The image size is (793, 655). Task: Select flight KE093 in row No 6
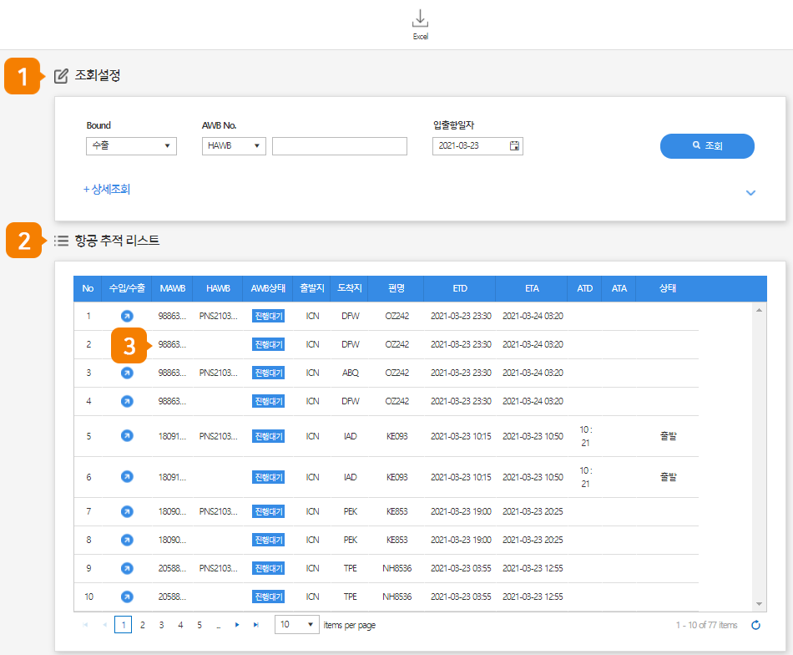click(397, 477)
